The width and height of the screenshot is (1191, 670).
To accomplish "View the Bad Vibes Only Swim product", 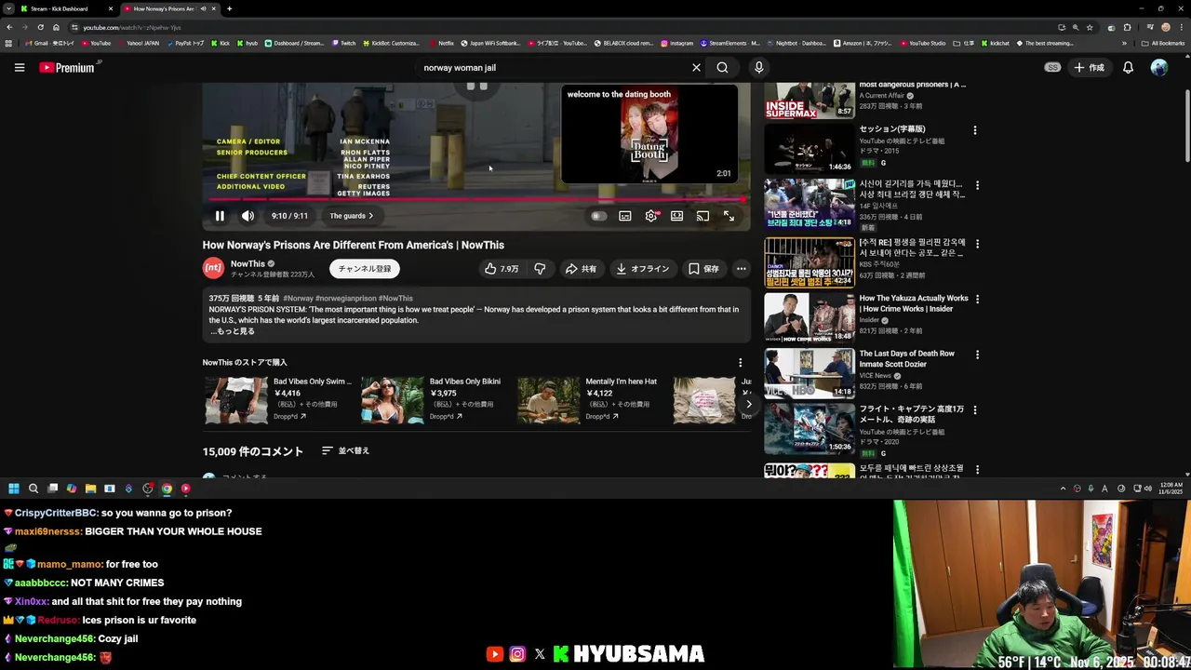I will coord(277,400).
